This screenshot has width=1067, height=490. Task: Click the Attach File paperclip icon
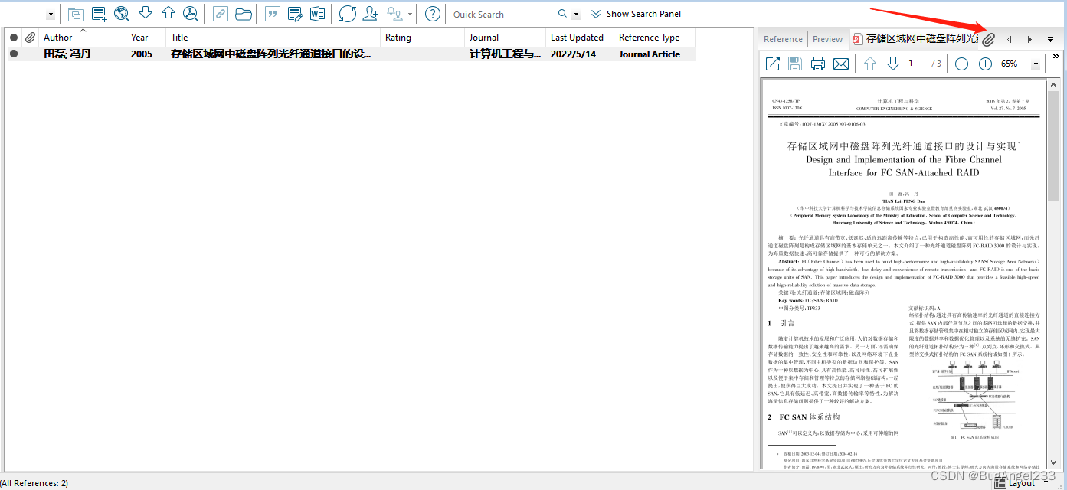(x=988, y=39)
